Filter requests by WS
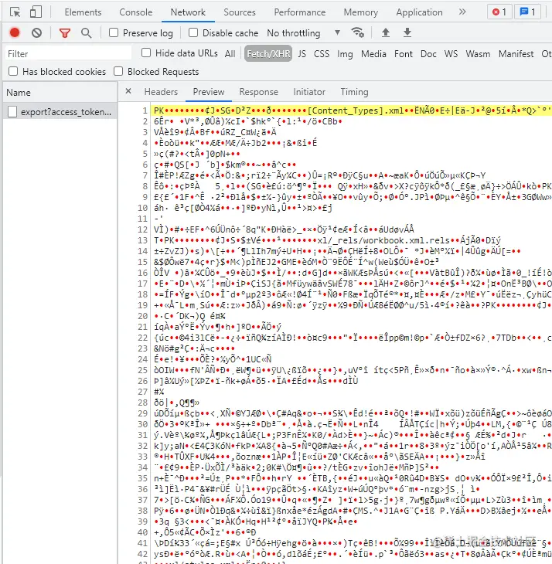552x564 pixels. coord(451,53)
